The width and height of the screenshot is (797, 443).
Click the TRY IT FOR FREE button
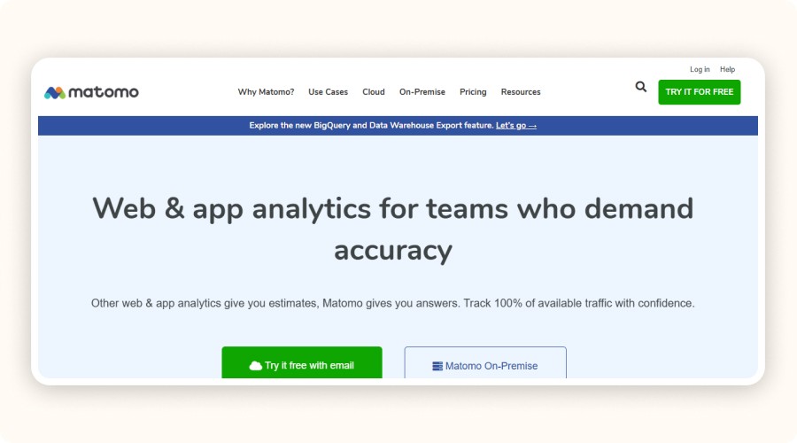coord(699,92)
